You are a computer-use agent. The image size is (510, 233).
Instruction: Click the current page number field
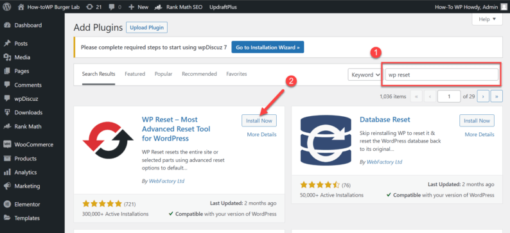point(448,96)
